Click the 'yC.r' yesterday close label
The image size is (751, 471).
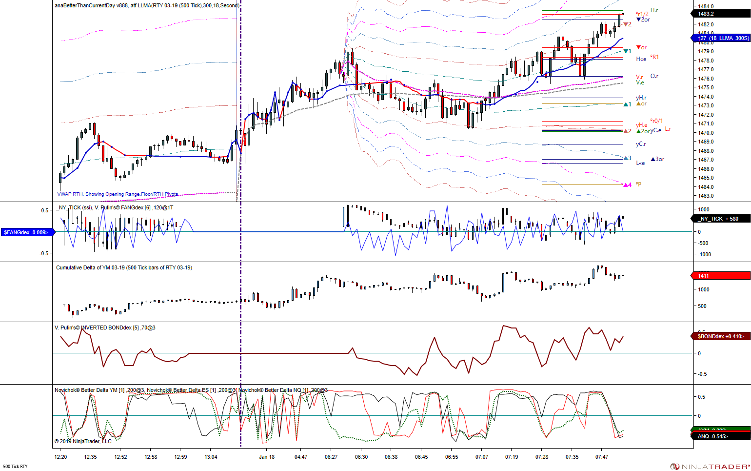point(641,144)
